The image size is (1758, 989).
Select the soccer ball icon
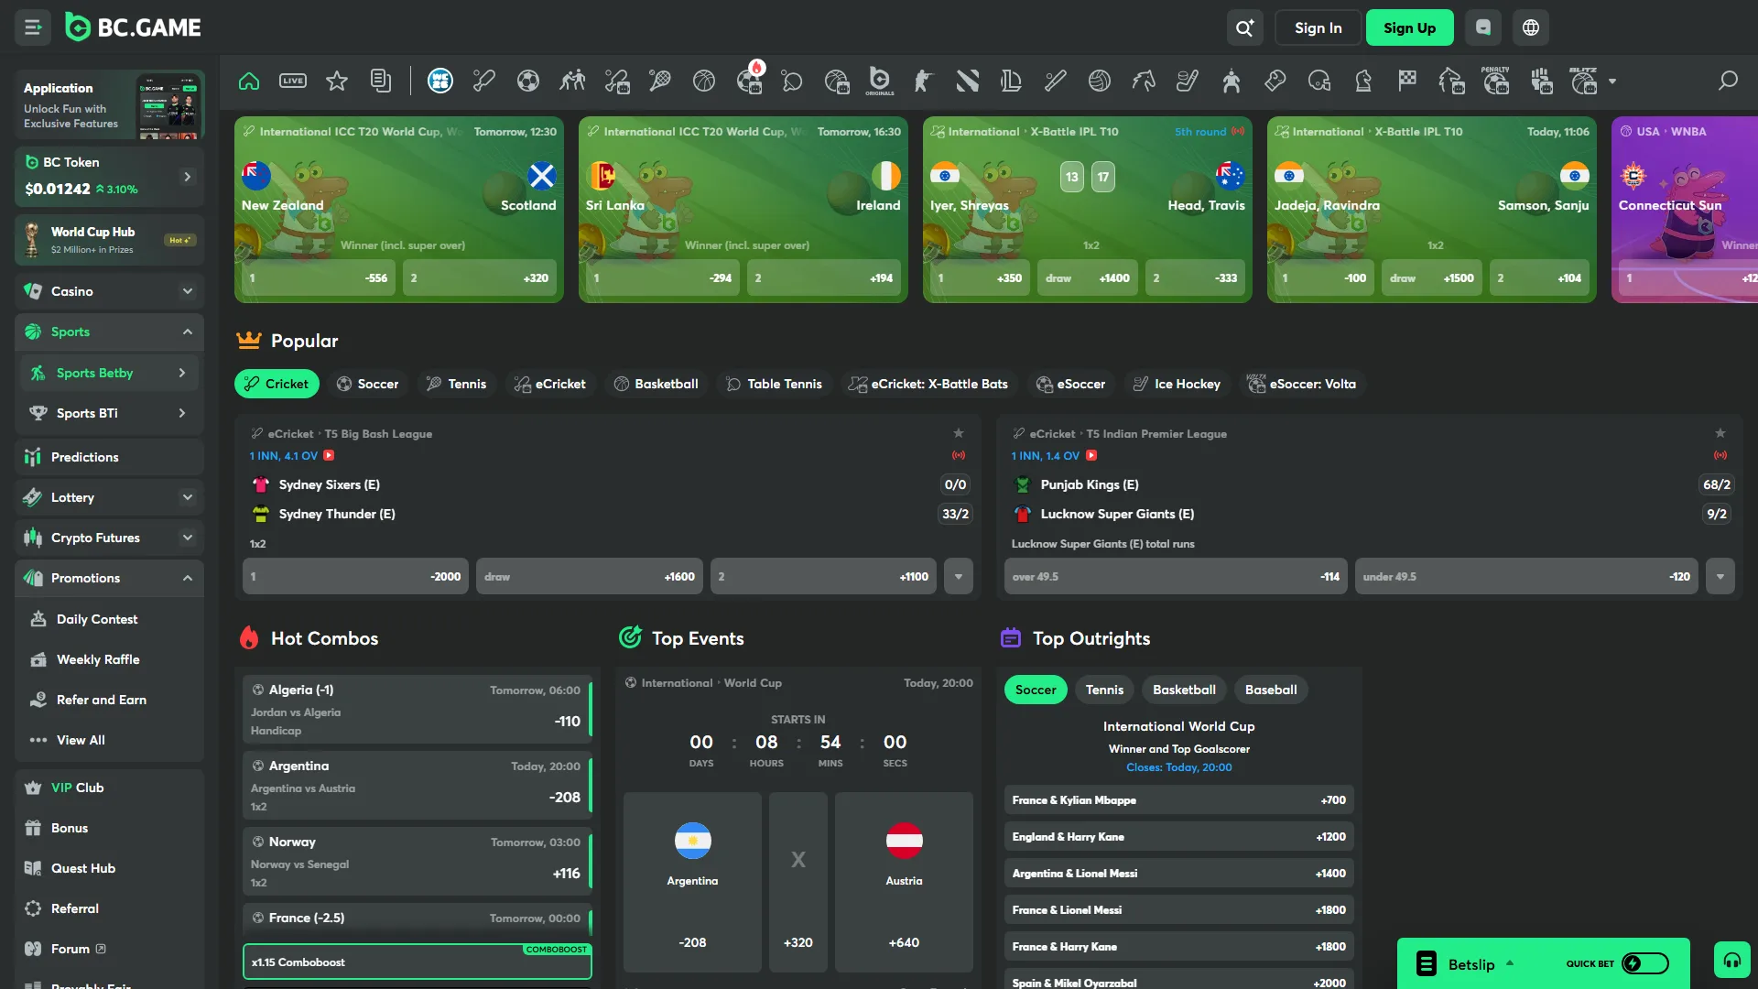click(x=528, y=81)
